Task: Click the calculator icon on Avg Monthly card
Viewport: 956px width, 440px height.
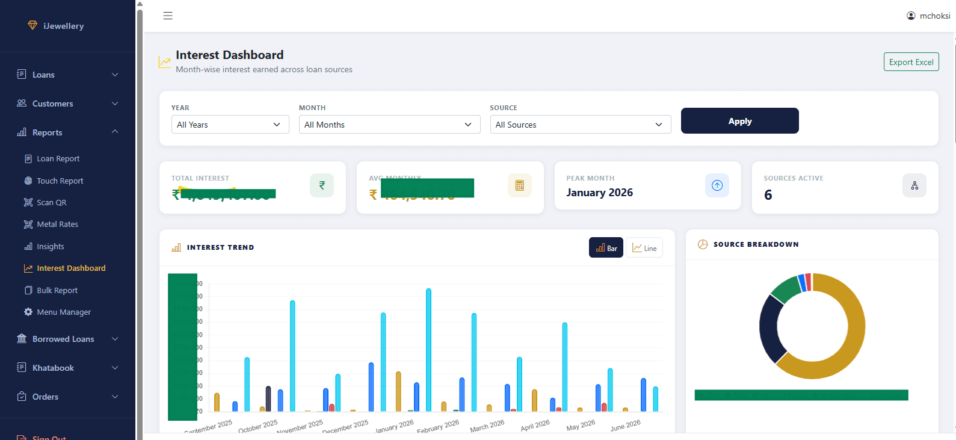Action: 520,185
